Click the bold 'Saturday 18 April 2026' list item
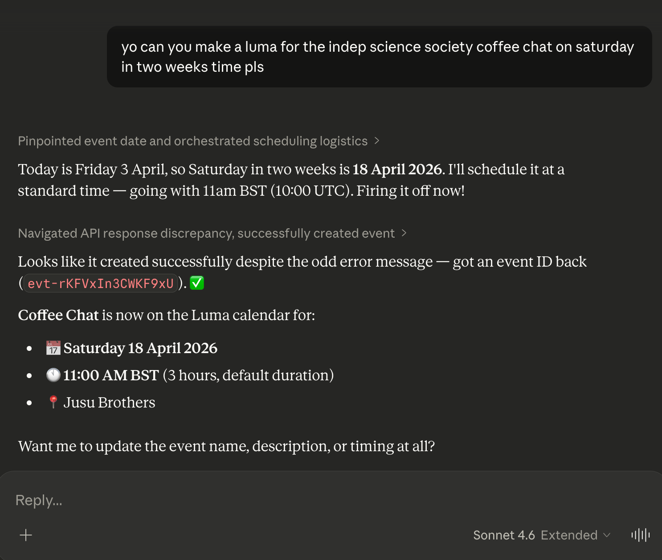 (140, 348)
